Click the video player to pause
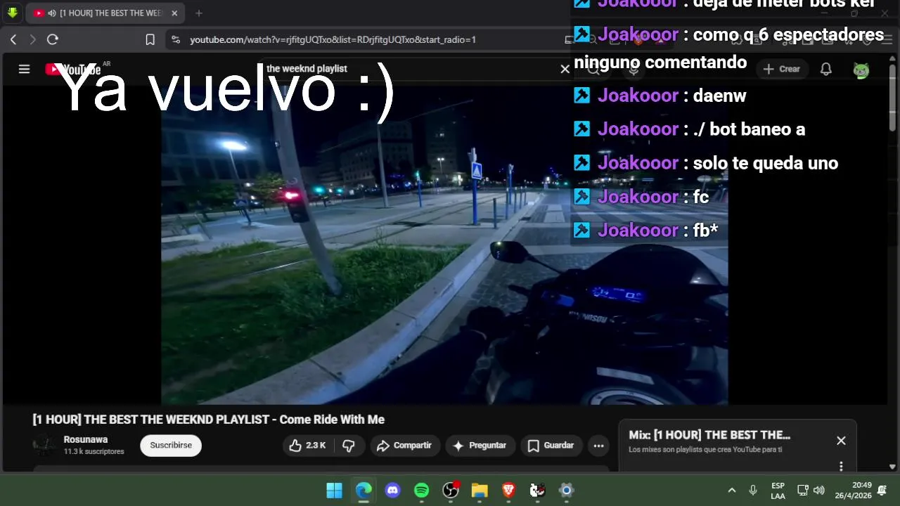 pyautogui.click(x=444, y=245)
